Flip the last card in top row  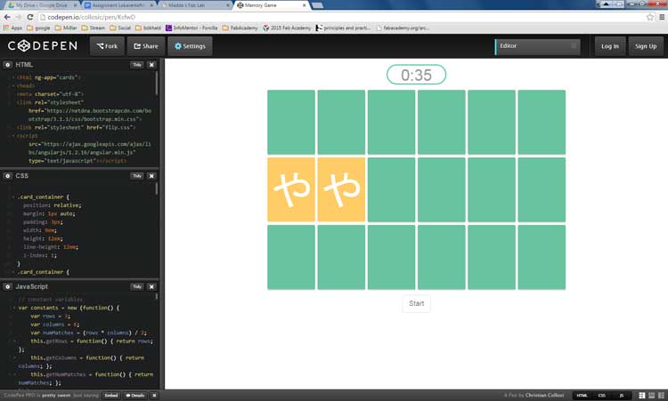tap(542, 122)
